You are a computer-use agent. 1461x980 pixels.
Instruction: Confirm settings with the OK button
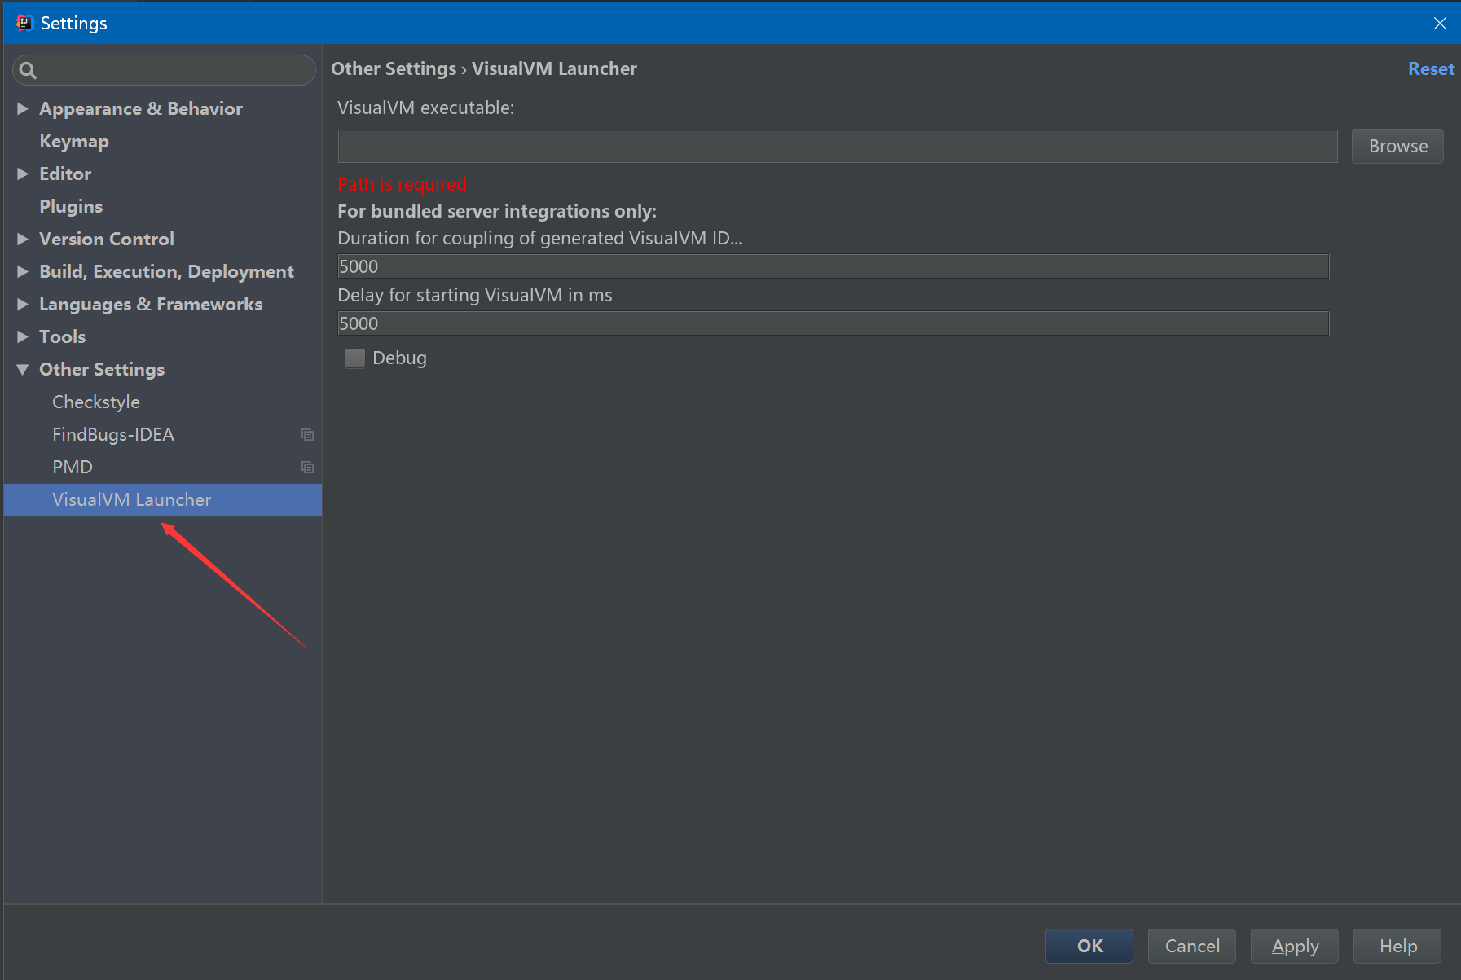[1089, 946]
